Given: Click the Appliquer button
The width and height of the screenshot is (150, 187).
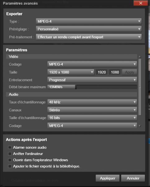Looking at the screenshot, I should 107,178.
